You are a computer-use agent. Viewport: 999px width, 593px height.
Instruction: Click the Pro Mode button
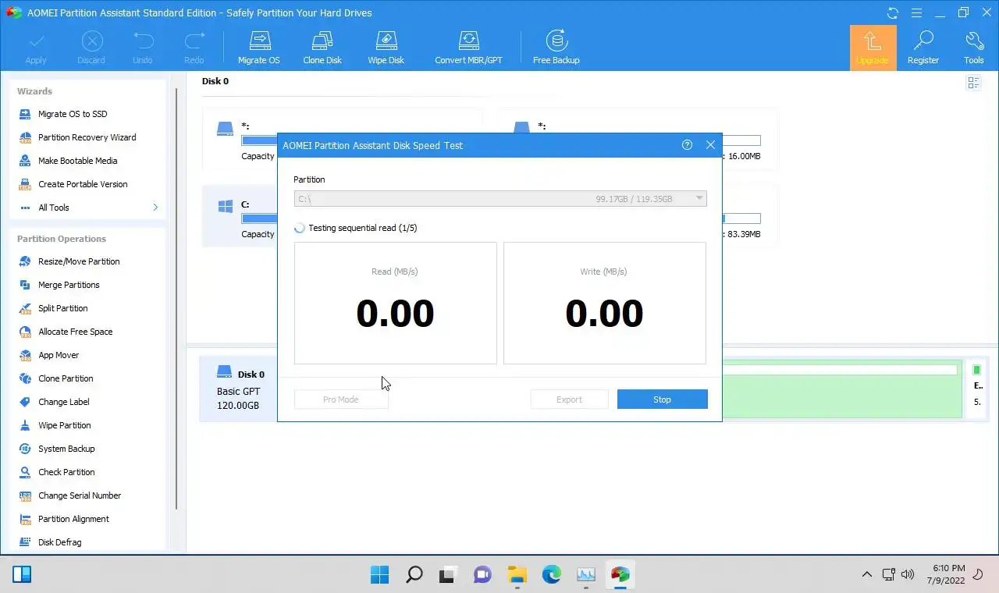tap(341, 399)
